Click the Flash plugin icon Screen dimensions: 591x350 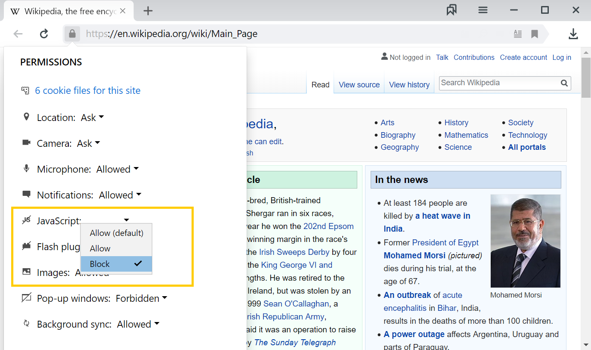[x=26, y=246]
